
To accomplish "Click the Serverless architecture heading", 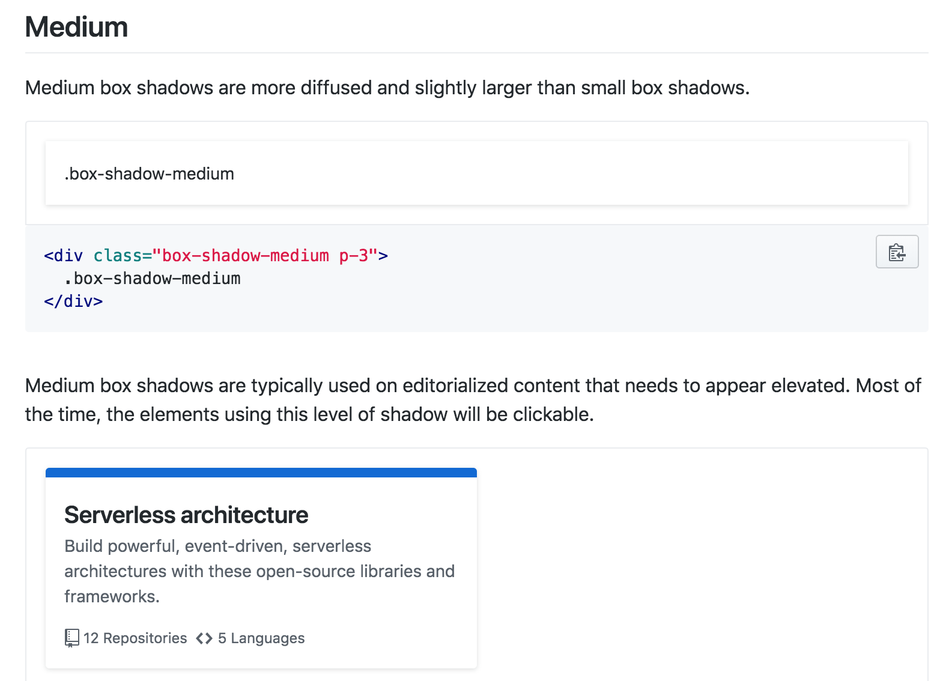I will point(186,514).
